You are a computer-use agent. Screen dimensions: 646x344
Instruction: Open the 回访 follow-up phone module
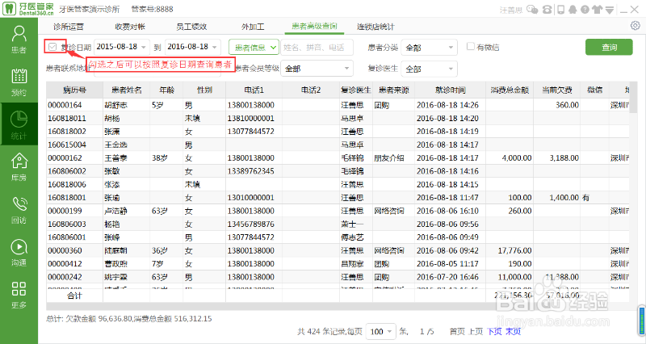pyautogui.click(x=19, y=210)
